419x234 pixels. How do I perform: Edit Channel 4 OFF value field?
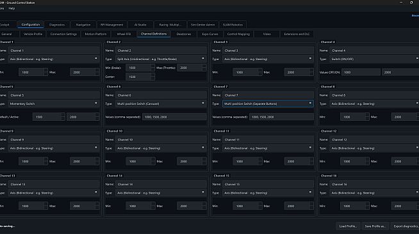(361, 72)
